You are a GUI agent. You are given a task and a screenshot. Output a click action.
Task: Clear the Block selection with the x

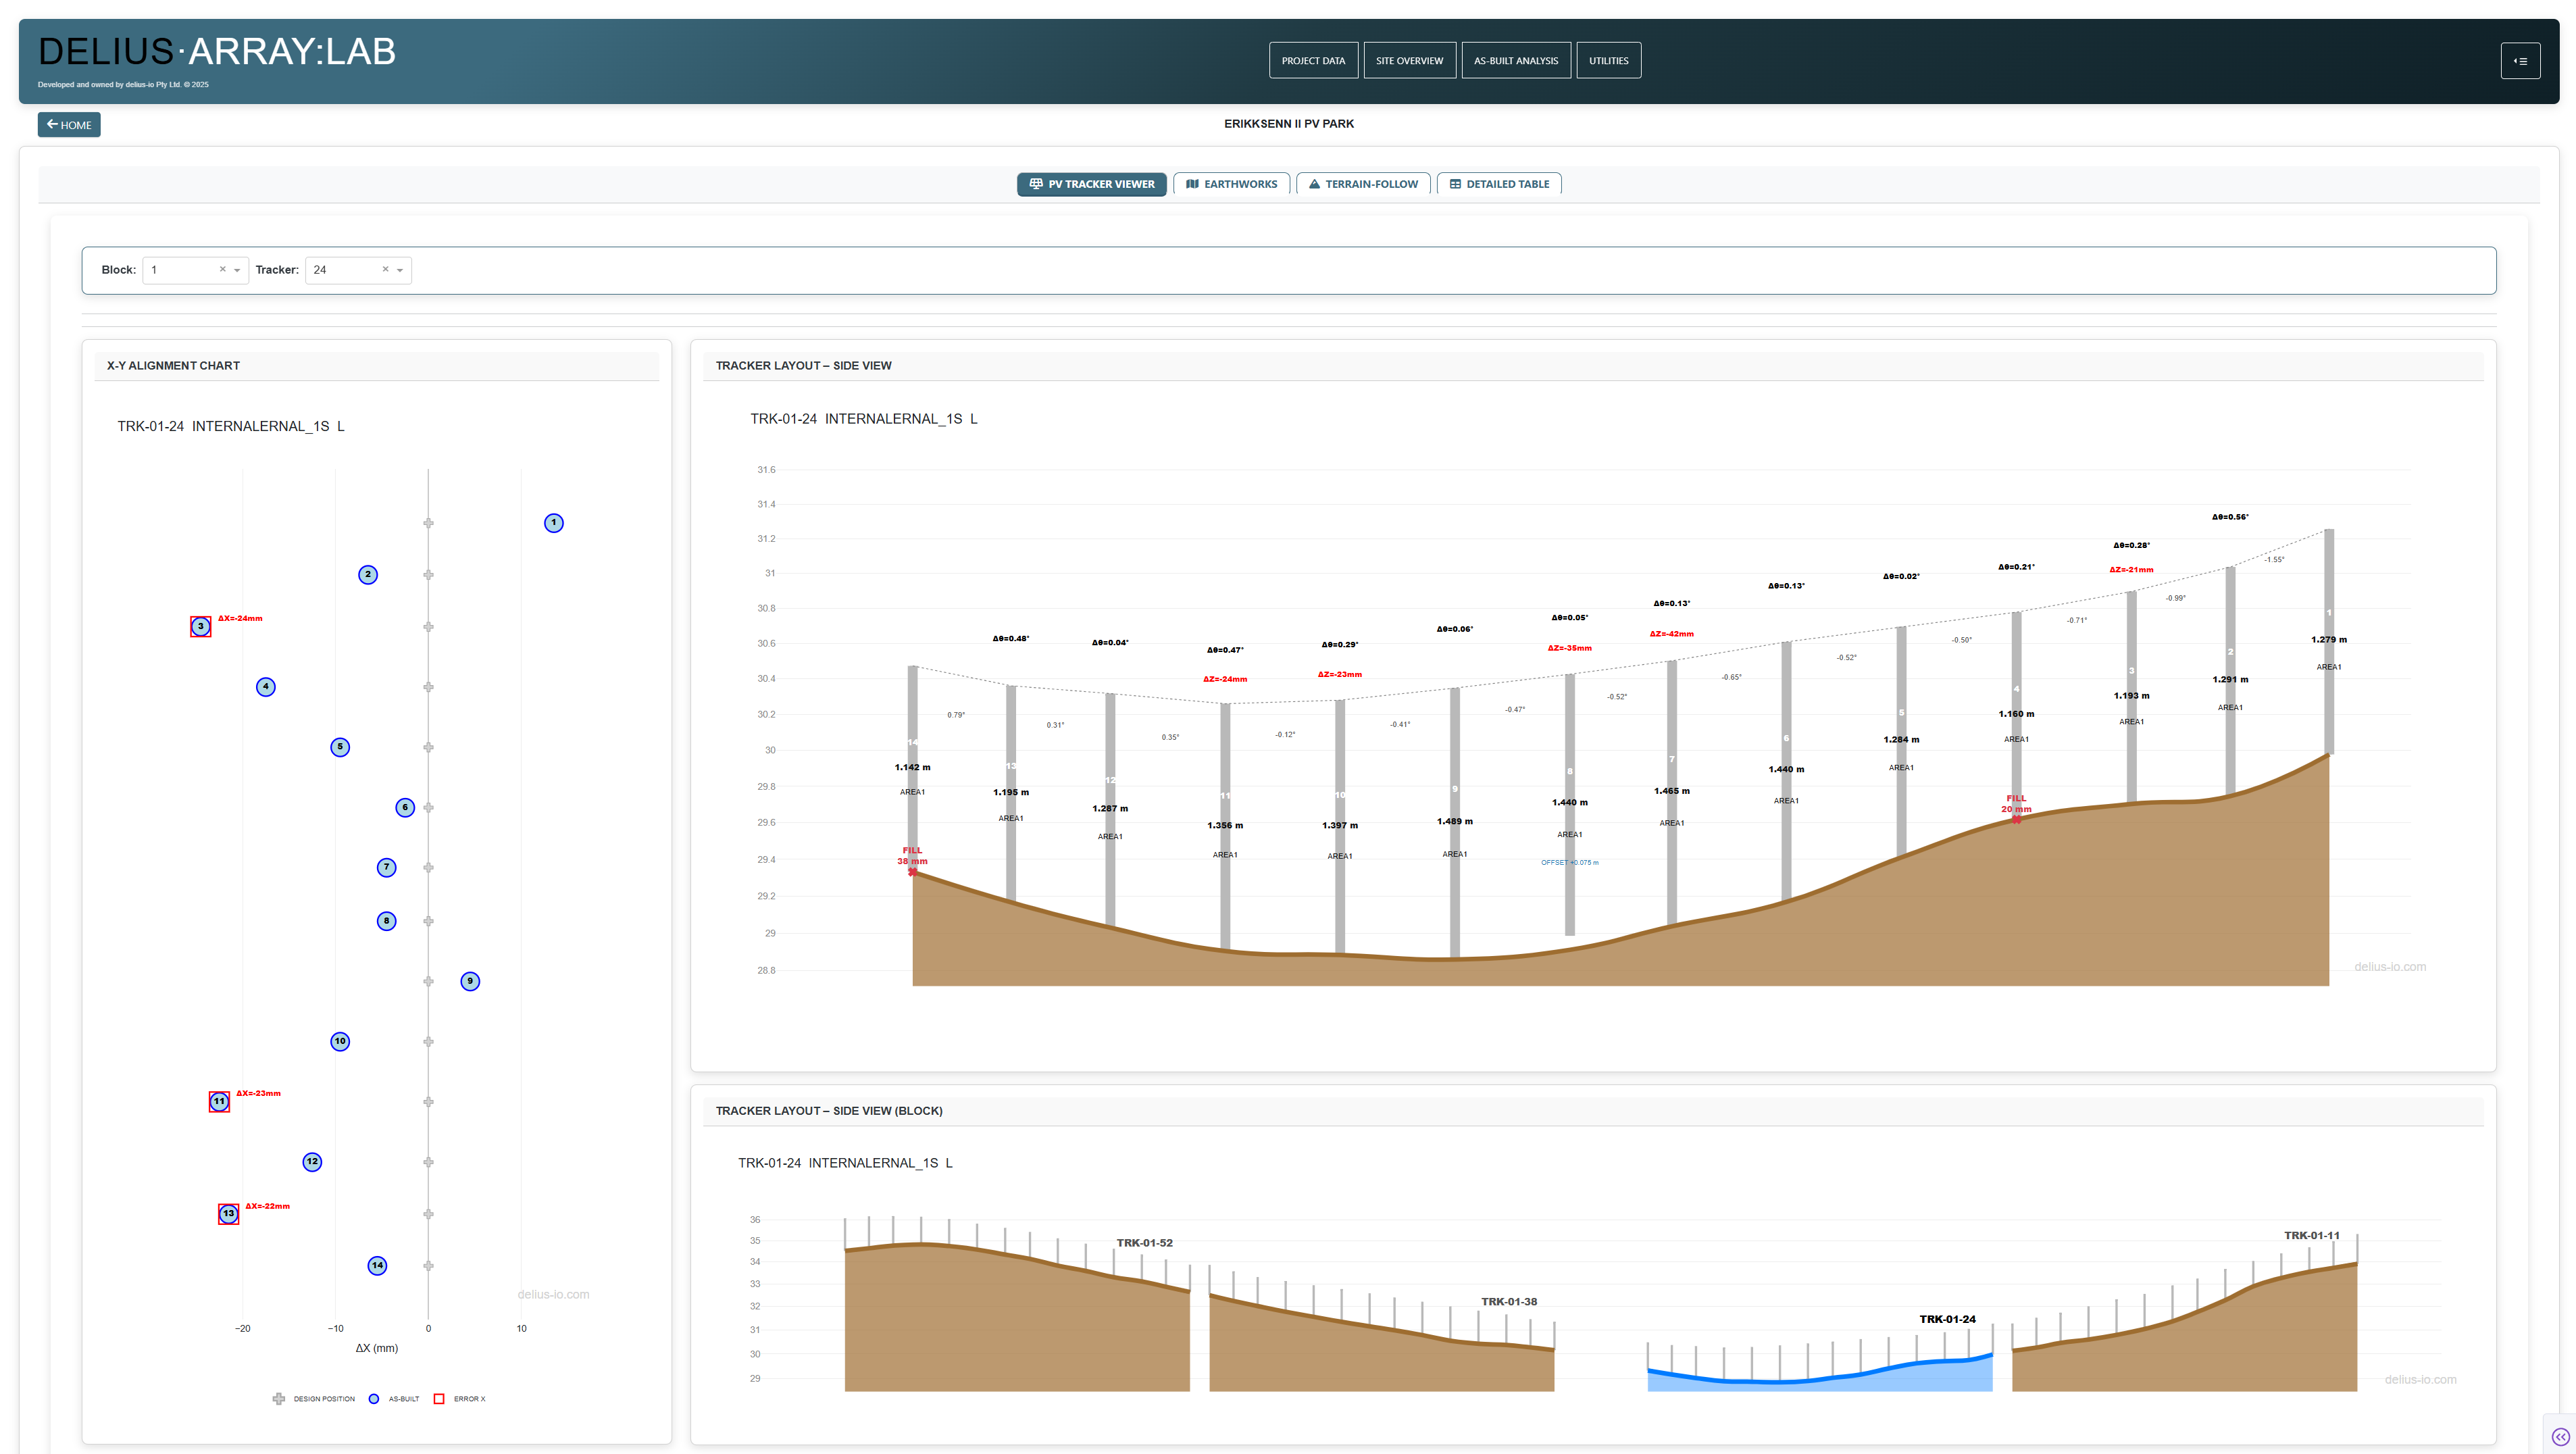[x=222, y=269]
